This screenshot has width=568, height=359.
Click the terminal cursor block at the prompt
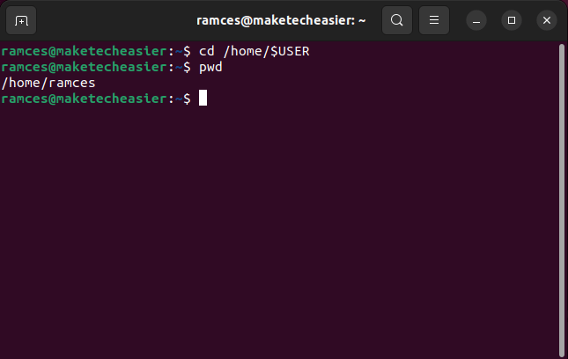(203, 98)
